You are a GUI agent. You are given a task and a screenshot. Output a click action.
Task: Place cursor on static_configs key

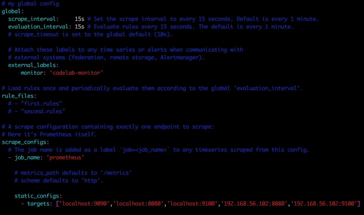click(x=38, y=196)
